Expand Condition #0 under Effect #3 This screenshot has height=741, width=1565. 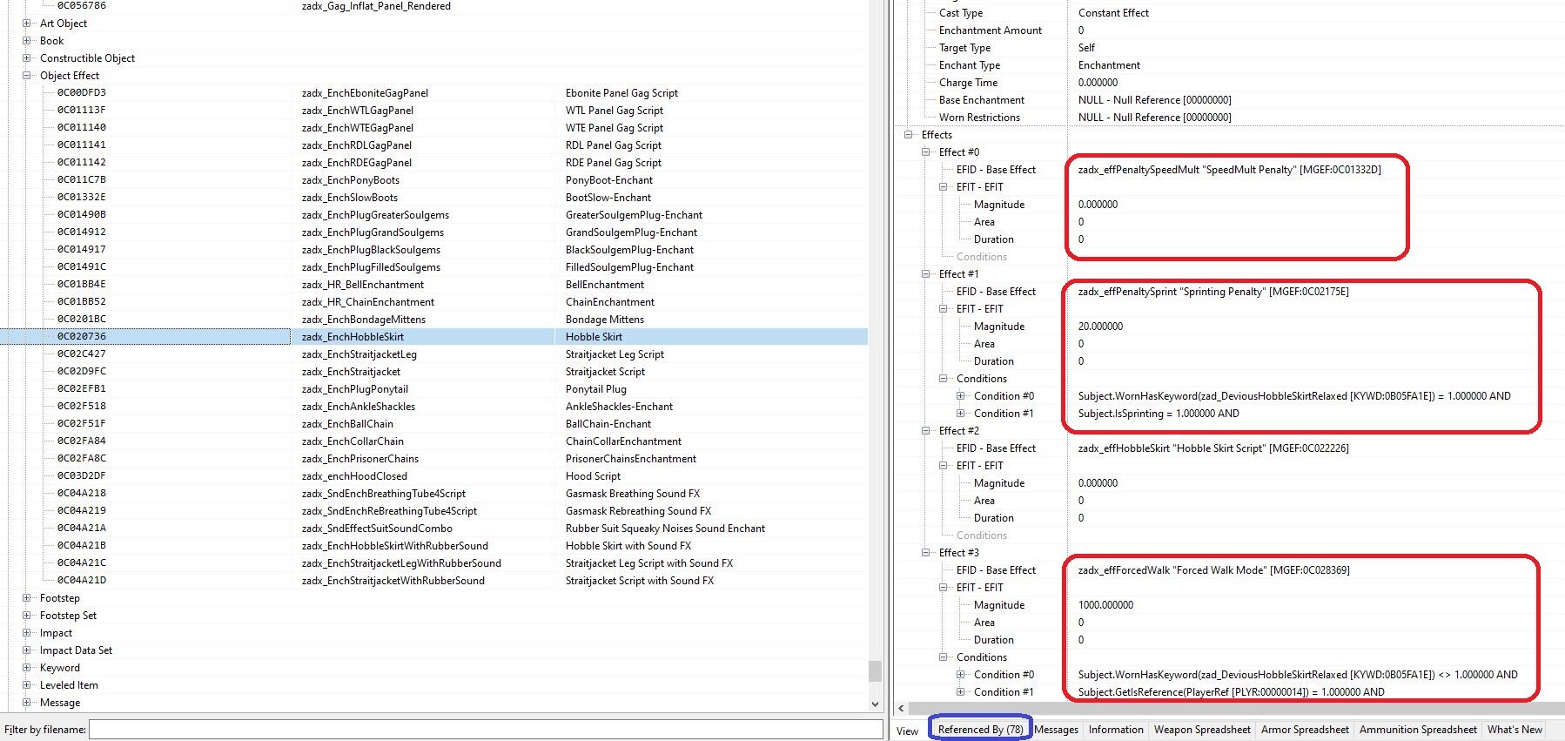961,675
